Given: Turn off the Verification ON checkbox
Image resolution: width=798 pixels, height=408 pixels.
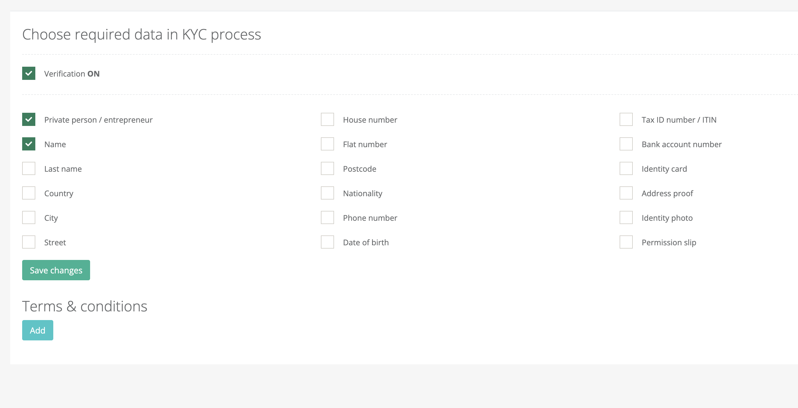Looking at the screenshot, I should pos(28,73).
